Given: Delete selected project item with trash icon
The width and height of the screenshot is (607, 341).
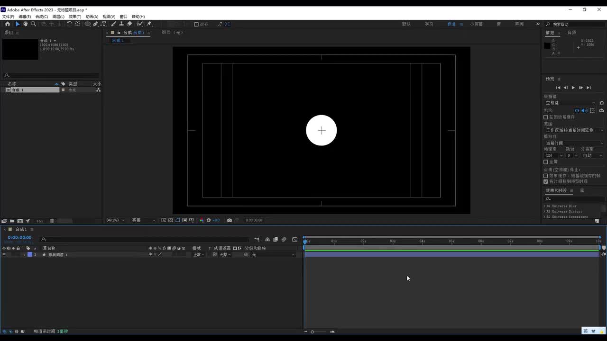Looking at the screenshot, I should (x=52, y=221).
